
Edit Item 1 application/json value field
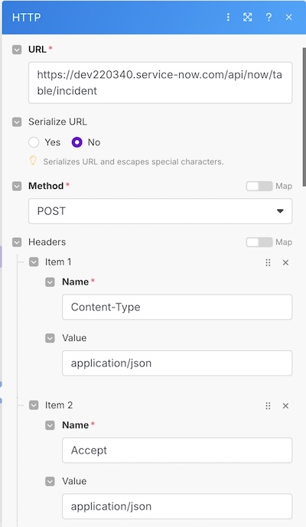pyautogui.click(x=177, y=363)
